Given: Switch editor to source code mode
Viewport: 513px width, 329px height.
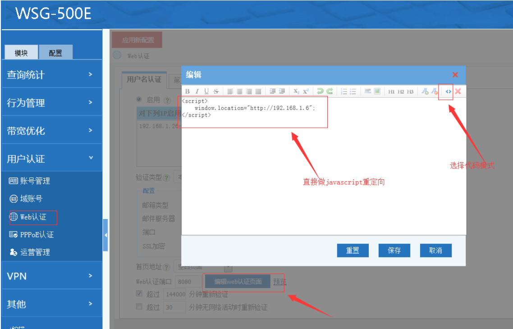Looking at the screenshot, I should pyautogui.click(x=448, y=91).
